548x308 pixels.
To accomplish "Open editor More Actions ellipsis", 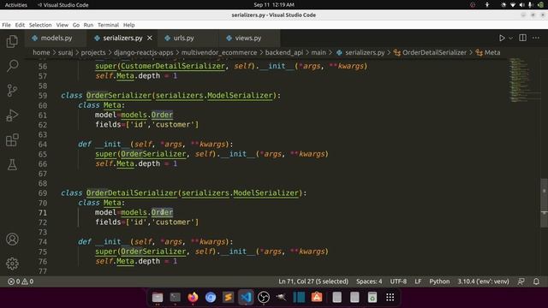I will pyautogui.click(x=536, y=38).
